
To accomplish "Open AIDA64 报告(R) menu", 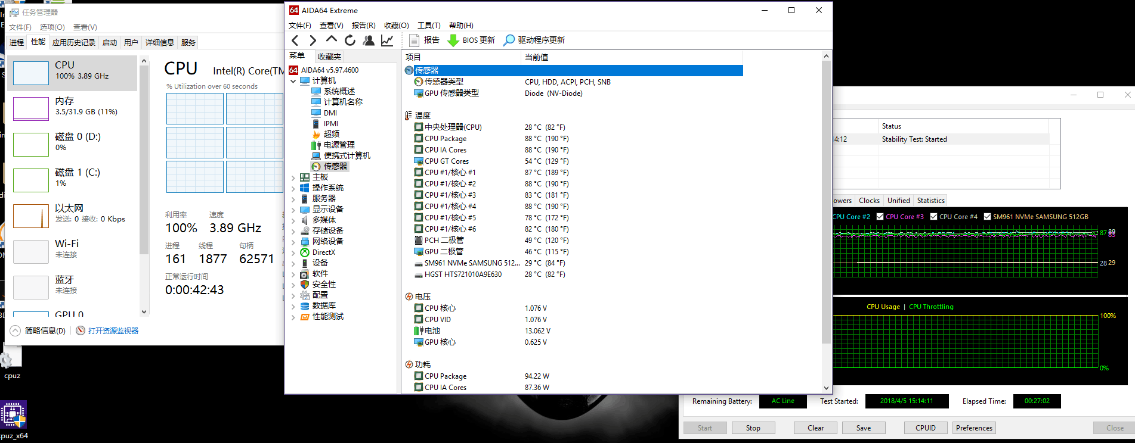I will (364, 25).
